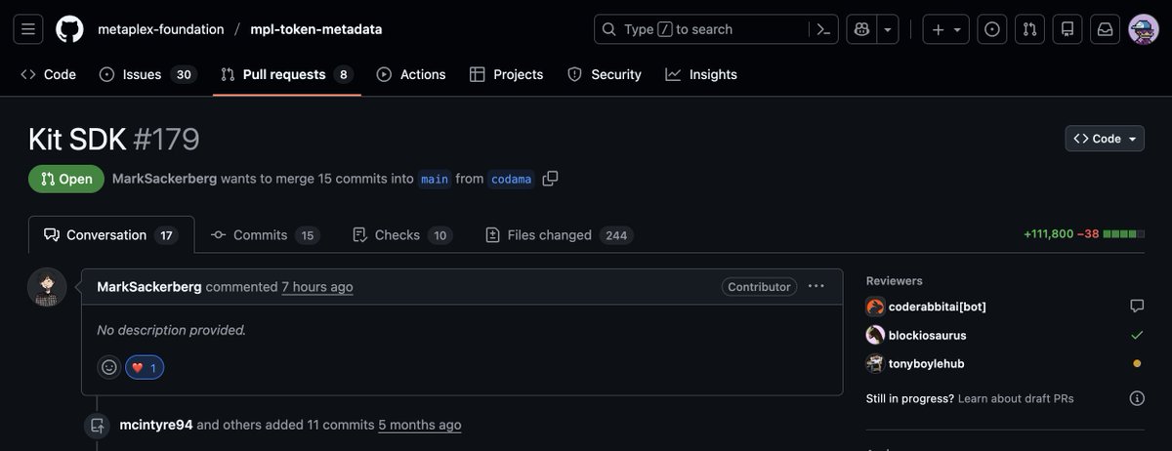
Task: Click tonyboylehub pending review dot
Action: [x=1137, y=363]
